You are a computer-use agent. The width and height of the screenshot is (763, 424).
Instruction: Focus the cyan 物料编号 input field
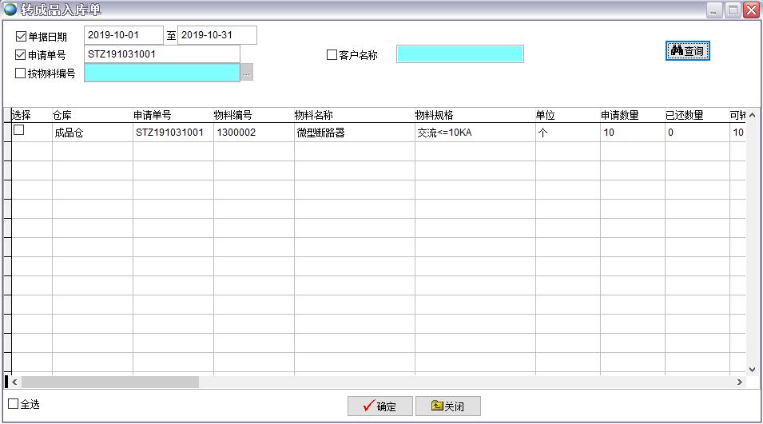(161, 73)
